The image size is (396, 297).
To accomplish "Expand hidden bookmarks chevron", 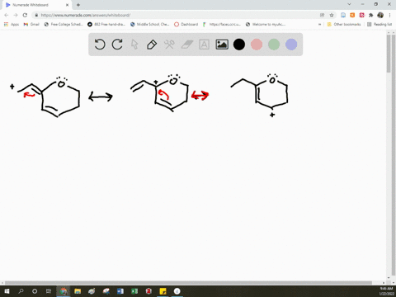I will 319,24.
